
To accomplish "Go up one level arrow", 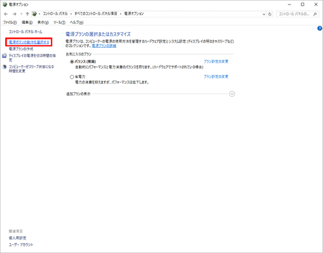I will coord(27,14).
